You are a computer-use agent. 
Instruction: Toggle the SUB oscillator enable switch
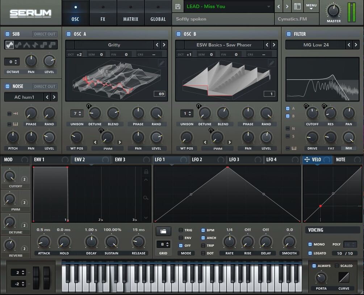8,34
